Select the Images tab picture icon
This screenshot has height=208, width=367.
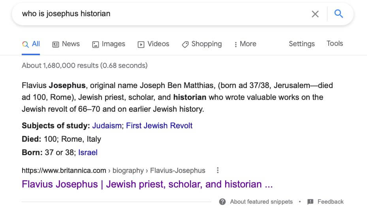point(96,45)
